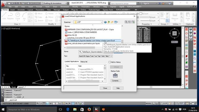Expand the Modify panel
The height and width of the screenshot is (112, 199).
pos(52,24)
